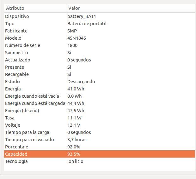The width and height of the screenshot is (196, 179).
Task: Click the Sí value for Recargable
Action: [69, 74]
